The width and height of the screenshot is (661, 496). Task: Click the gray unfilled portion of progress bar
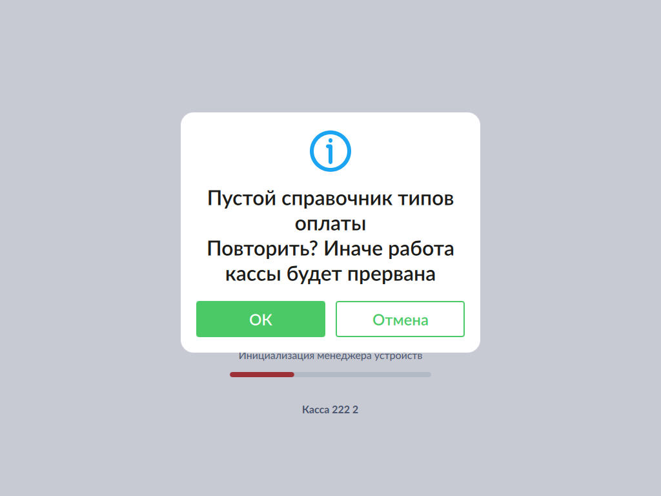point(363,375)
